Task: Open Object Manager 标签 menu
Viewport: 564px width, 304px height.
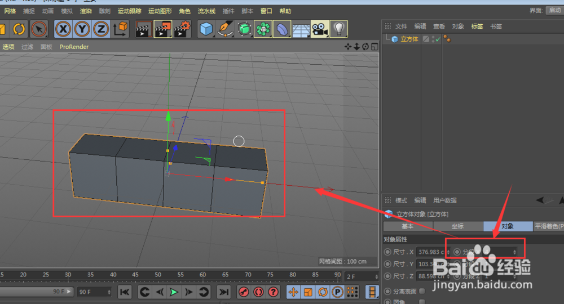Action: (x=477, y=26)
